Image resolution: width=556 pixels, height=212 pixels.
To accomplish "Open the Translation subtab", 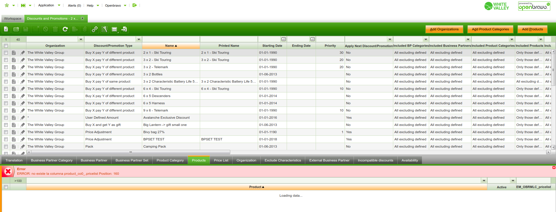I will tap(14, 160).
